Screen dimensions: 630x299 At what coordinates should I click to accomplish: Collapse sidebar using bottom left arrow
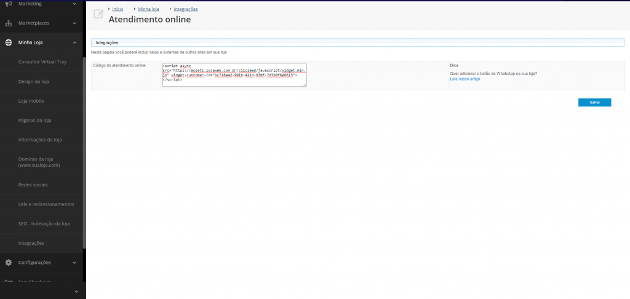pyautogui.click(x=76, y=291)
